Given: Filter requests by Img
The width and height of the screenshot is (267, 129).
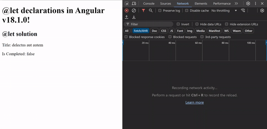Looking at the screenshot, I should coord(190,31).
